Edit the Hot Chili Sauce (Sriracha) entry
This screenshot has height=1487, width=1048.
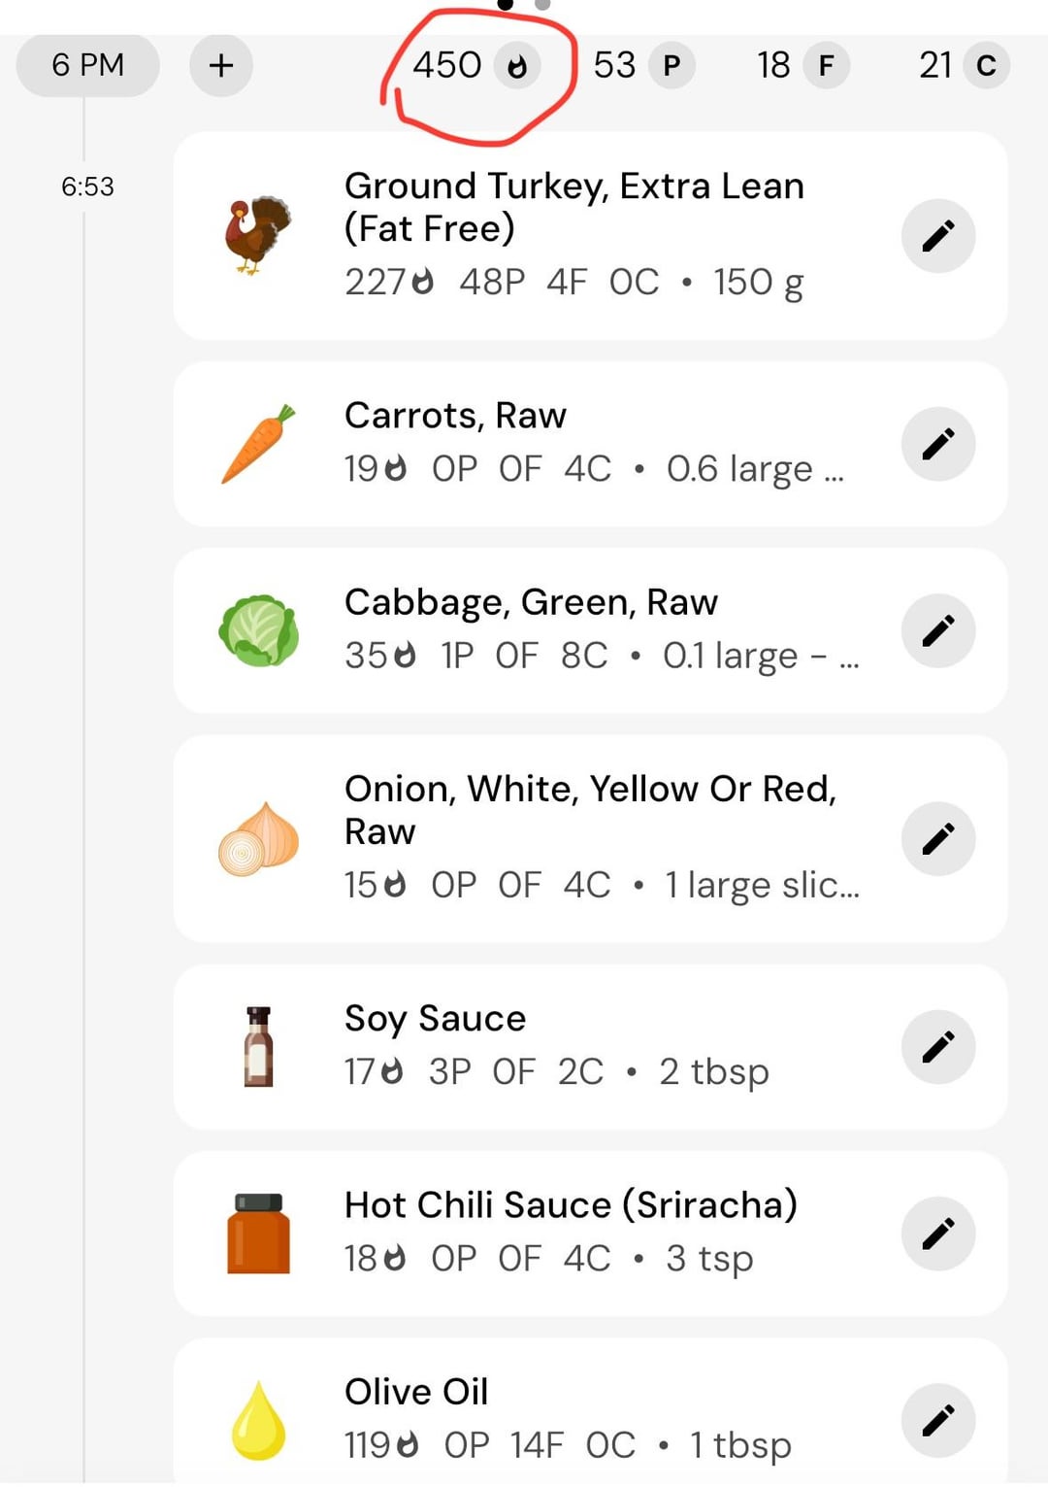pos(938,1234)
